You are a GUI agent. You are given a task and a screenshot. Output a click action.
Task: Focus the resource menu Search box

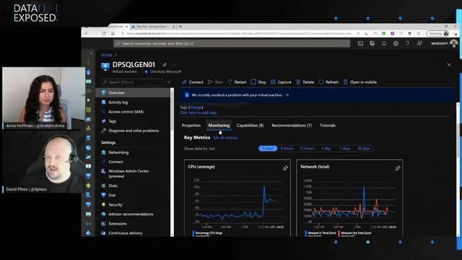131,82
